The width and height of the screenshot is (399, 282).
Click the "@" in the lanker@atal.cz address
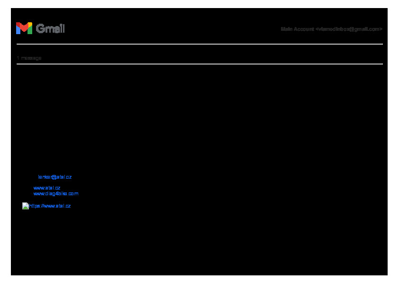(55, 177)
